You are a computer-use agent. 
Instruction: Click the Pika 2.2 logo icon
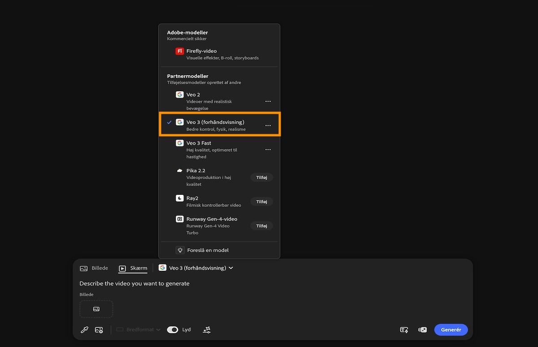pyautogui.click(x=180, y=171)
